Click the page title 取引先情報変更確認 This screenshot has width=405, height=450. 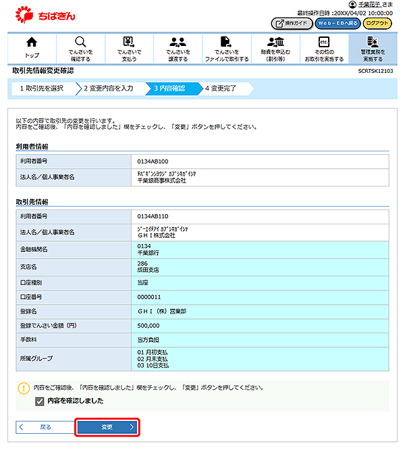[x=43, y=70]
